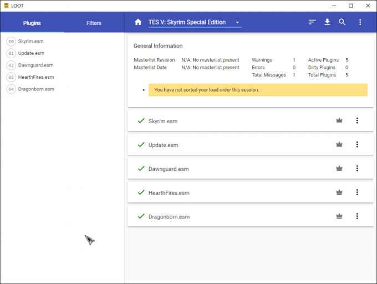Click the Total Messages label

(269, 75)
